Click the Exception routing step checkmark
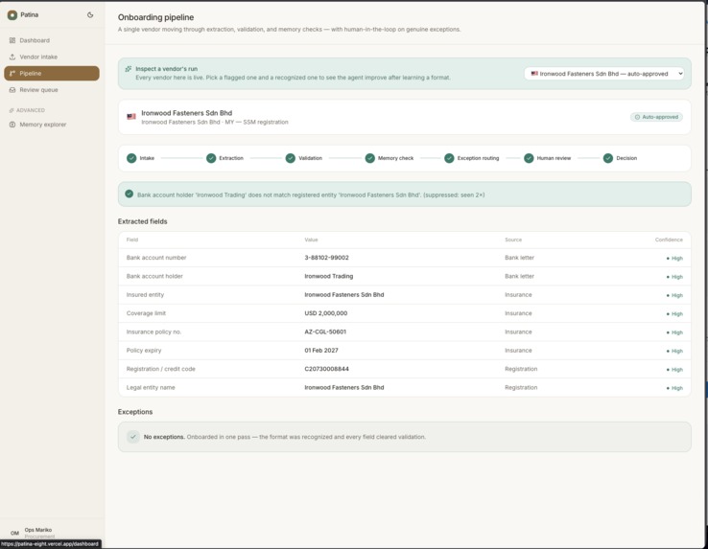The image size is (708, 549). point(449,158)
